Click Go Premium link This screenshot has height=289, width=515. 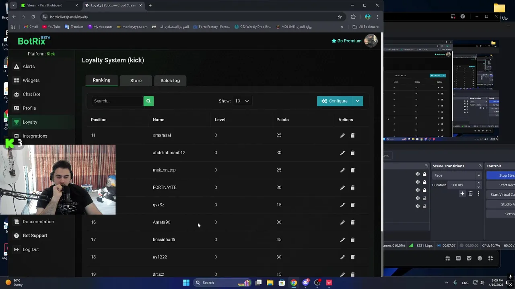pos(346,41)
